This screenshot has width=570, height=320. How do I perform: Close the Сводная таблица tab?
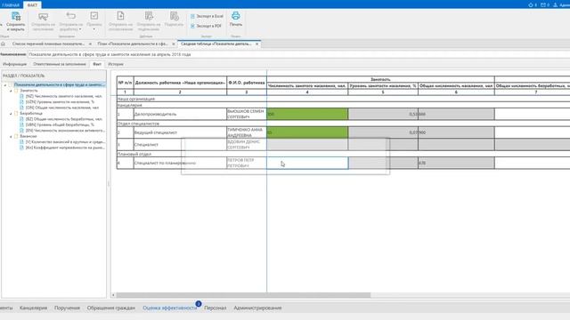coord(257,44)
